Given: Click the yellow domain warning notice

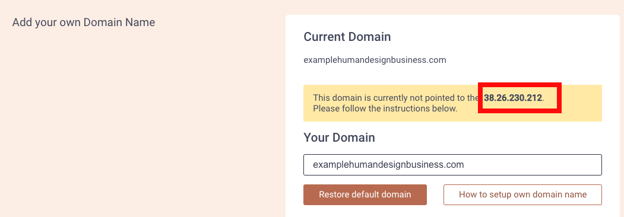Looking at the screenshot, I should click(452, 103).
